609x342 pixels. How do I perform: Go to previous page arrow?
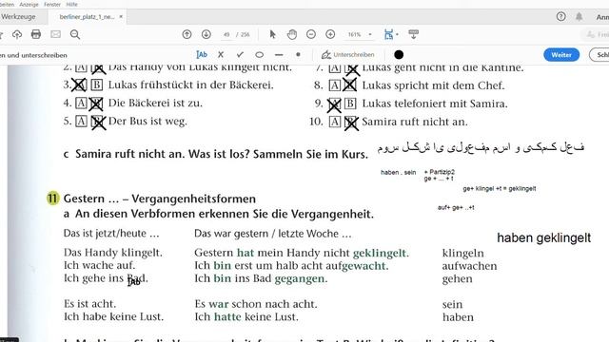pos(187,34)
